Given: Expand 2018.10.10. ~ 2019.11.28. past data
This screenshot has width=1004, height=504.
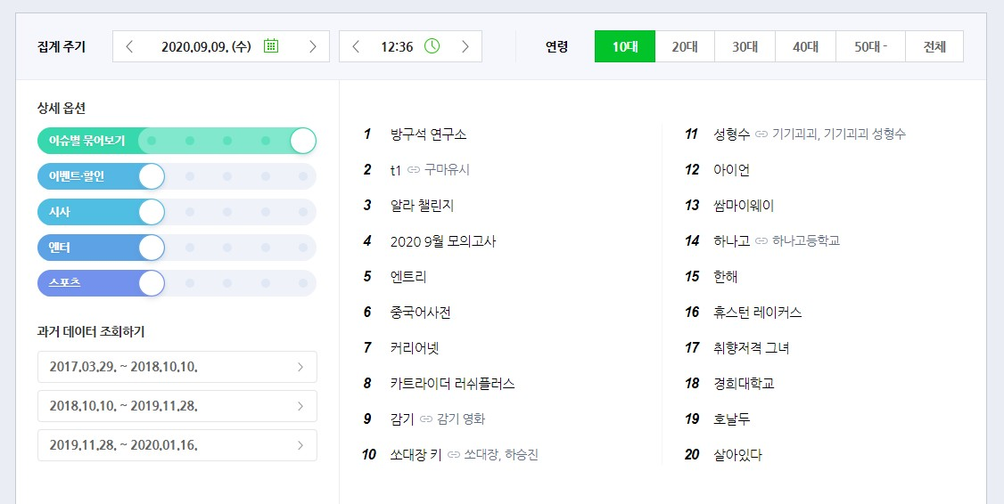Looking at the screenshot, I should tap(177, 406).
